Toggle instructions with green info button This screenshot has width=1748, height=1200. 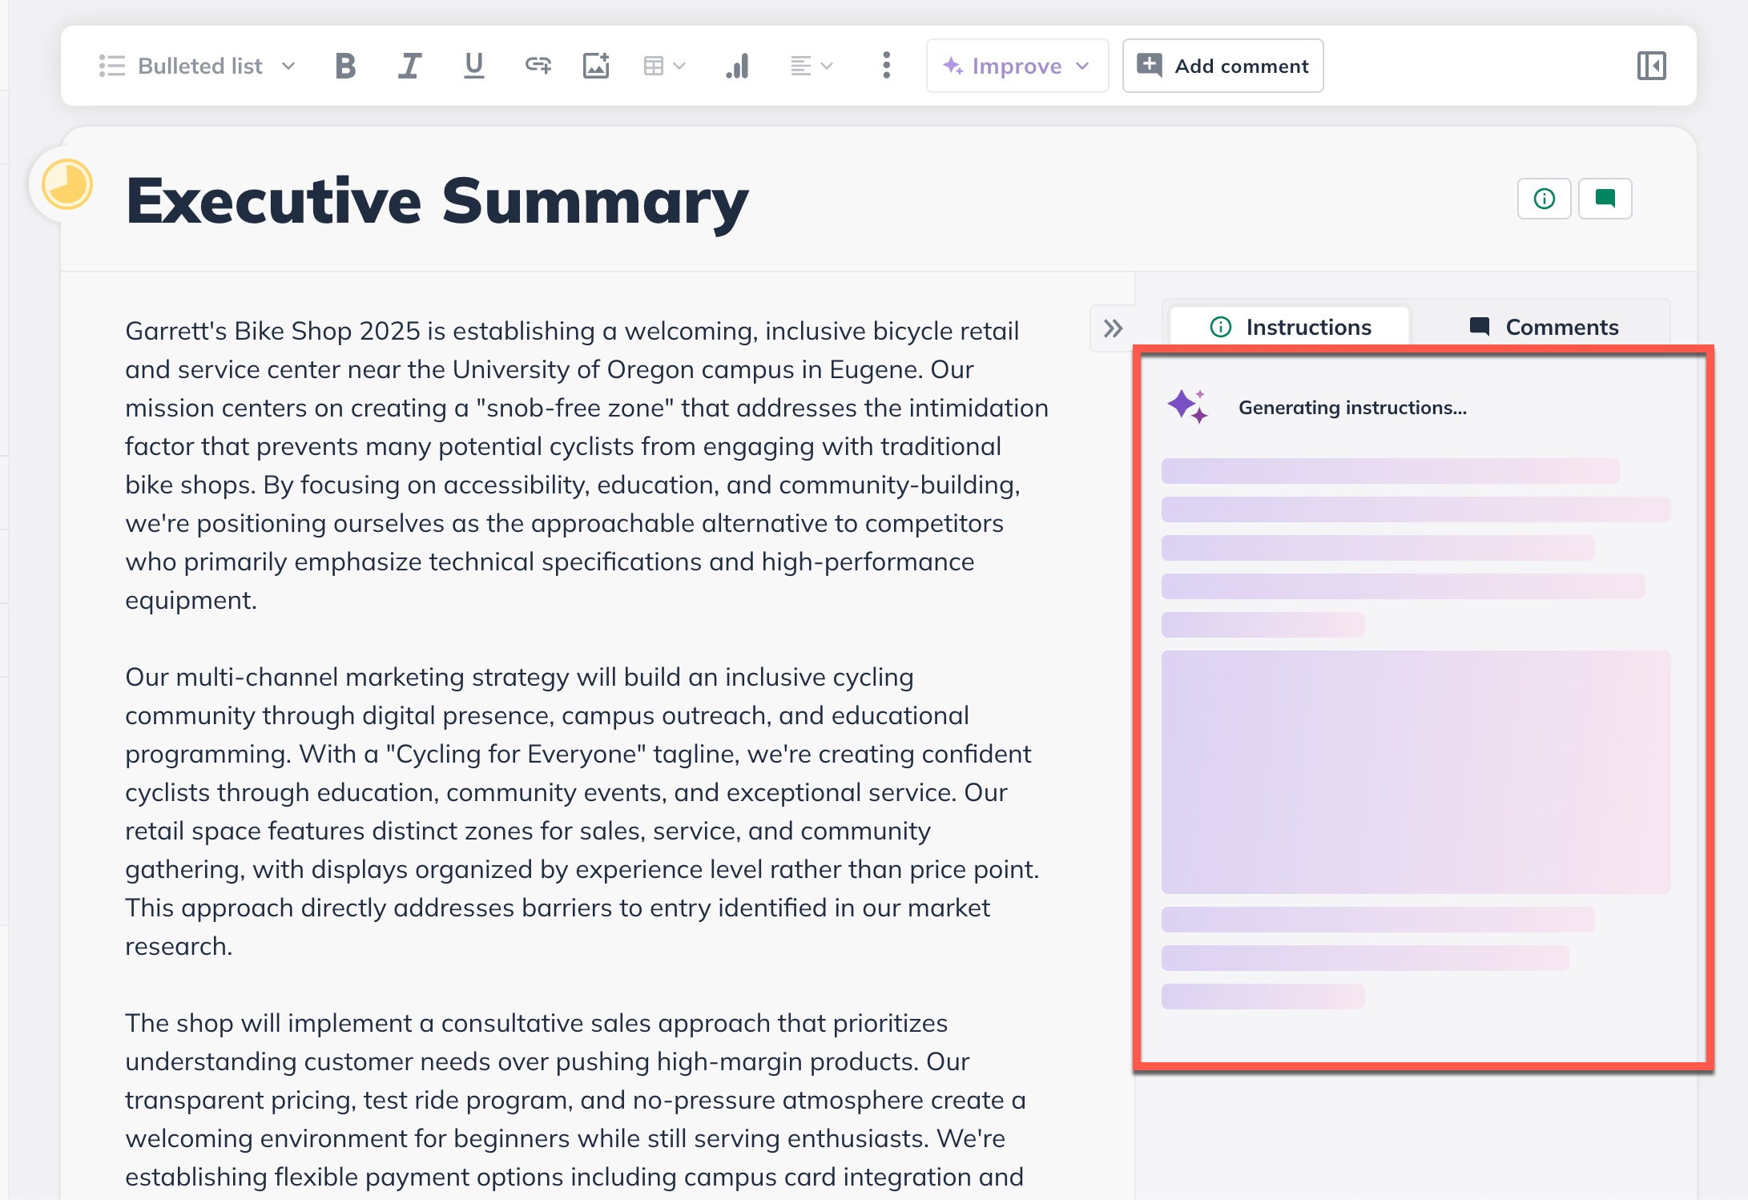[x=1544, y=199]
